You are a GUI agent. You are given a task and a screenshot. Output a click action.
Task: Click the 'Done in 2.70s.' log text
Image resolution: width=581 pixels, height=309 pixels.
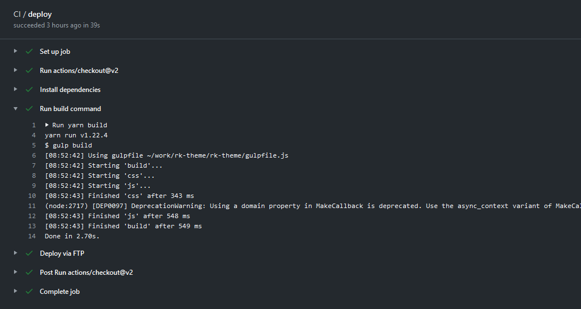72,236
